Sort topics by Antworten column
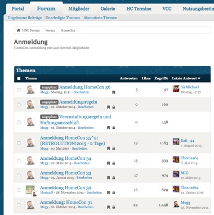 128,78
